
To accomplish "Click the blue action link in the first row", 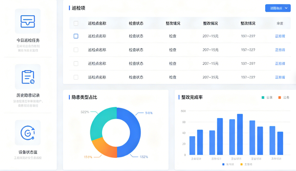I will 280,36.
